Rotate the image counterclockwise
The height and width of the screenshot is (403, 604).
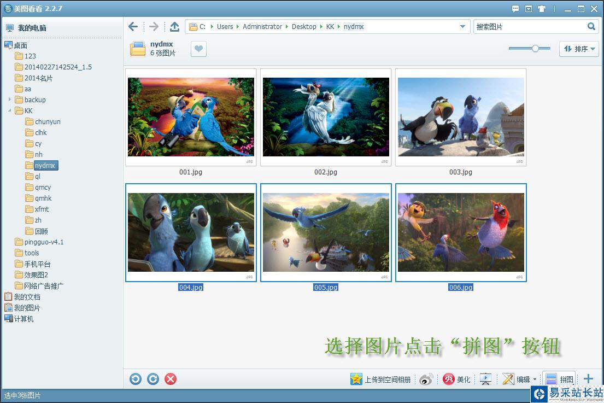[x=136, y=379]
